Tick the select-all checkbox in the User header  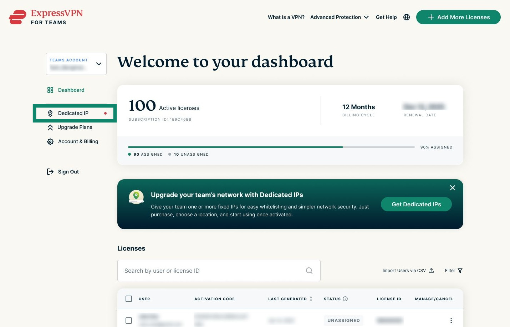pos(129,299)
